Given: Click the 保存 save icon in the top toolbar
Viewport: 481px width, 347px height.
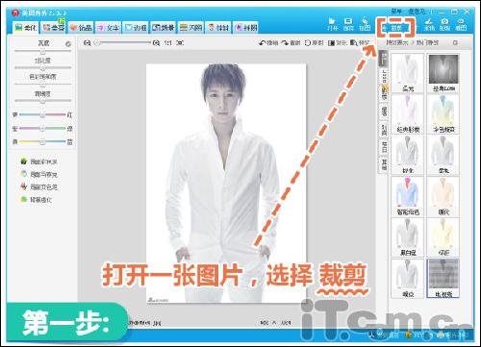Looking at the screenshot, I should (x=348, y=24).
